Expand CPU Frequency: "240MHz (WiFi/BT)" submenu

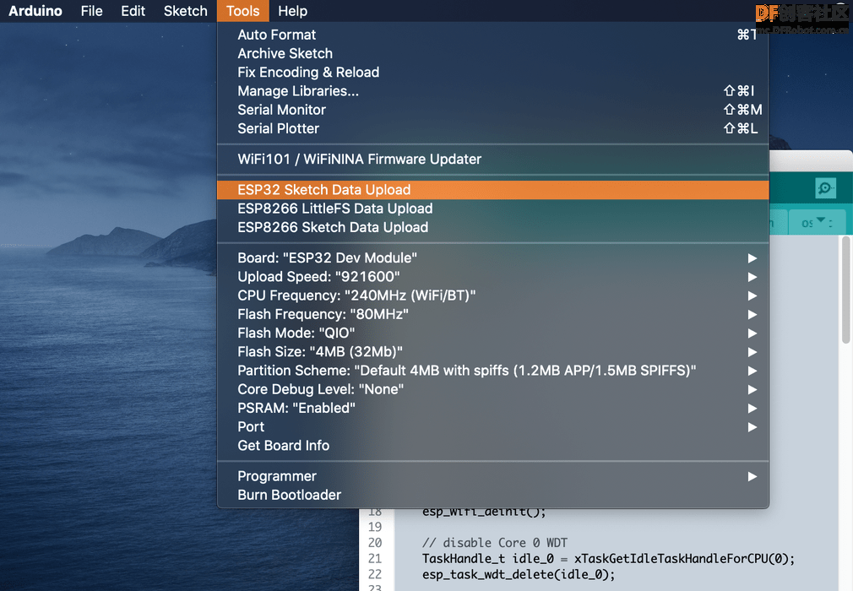(x=493, y=295)
